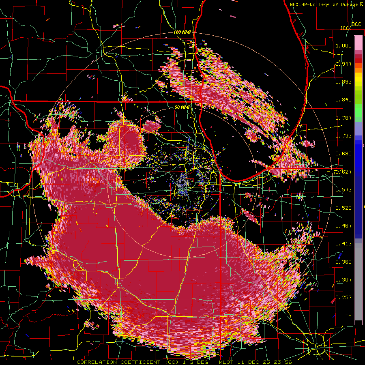The width and height of the screenshot is (365, 365).
Task: Click the [CC] legend label
Action: click(346, 28)
